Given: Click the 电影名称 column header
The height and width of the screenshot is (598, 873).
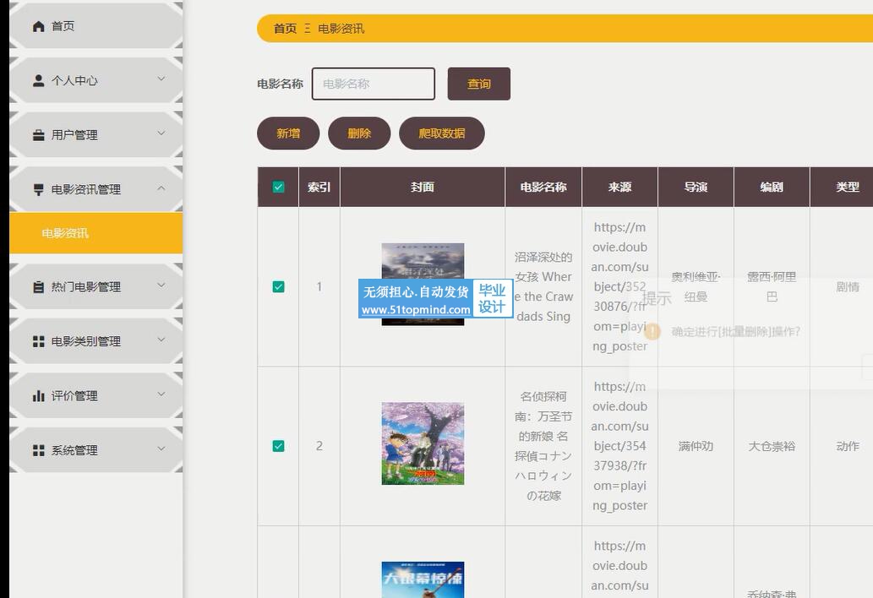Looking at the screenshot, I should click(543, 187).
